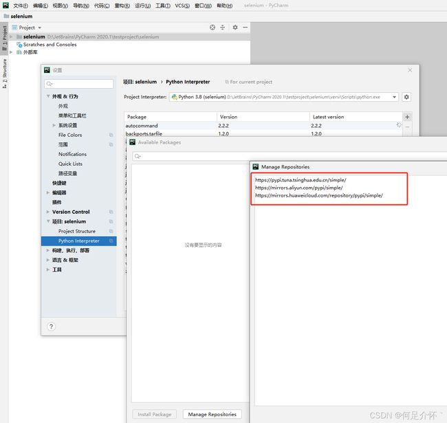Open the 视图(V) menu
Viewport: 447px width, 423px height.
pyautogui.click(x=60, y=6)
